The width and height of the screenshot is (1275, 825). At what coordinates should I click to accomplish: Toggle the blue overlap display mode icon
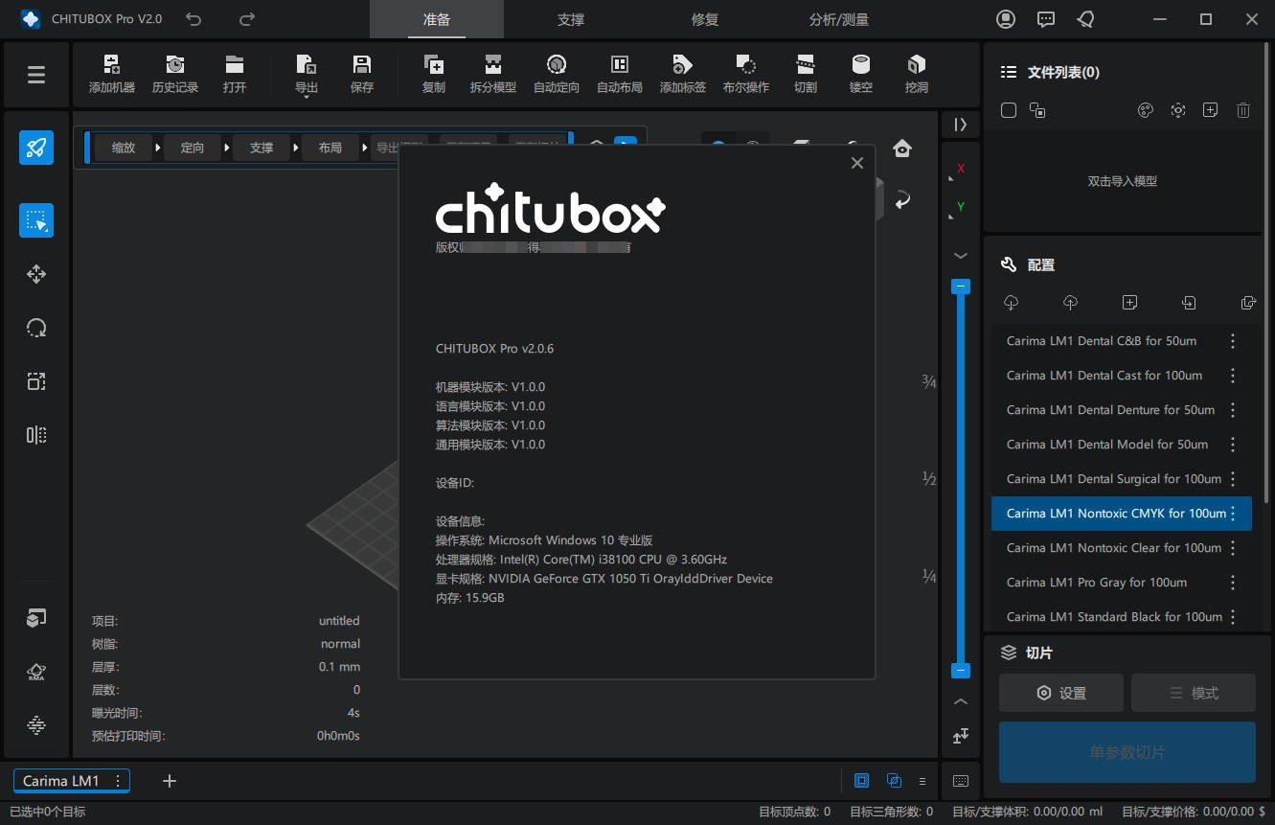coord(895,780)
